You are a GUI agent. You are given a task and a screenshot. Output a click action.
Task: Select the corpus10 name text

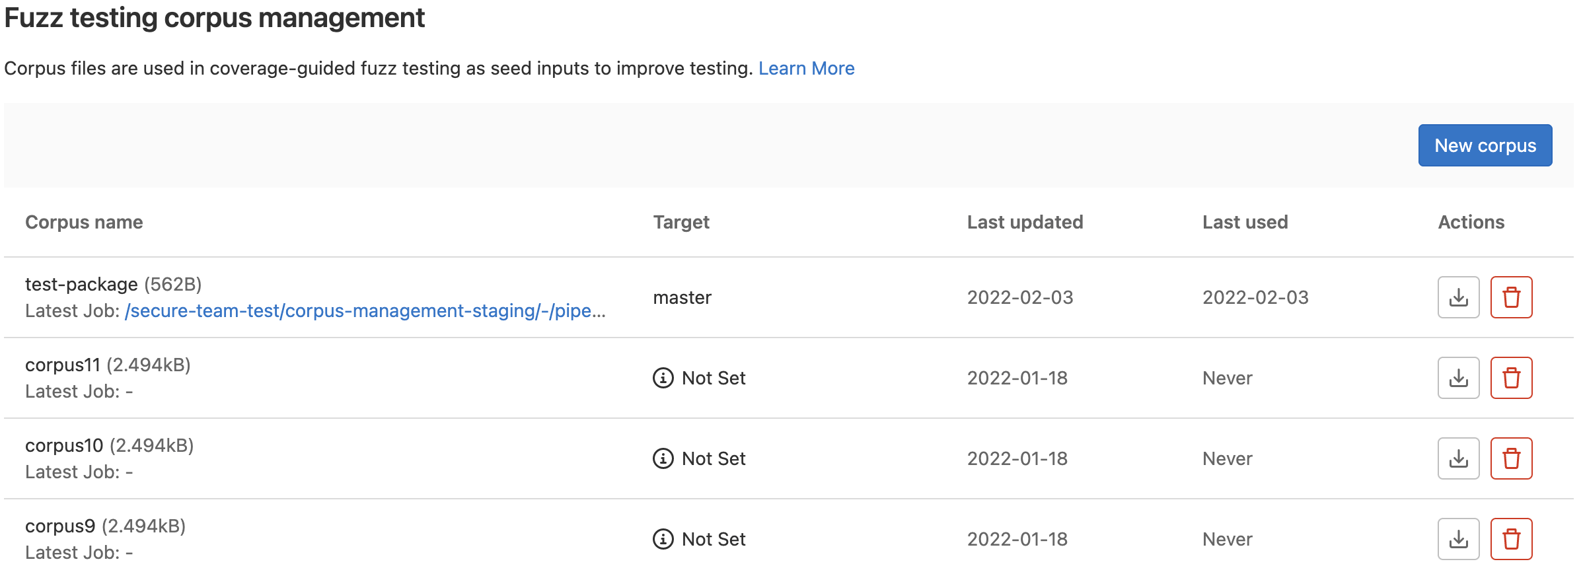[x=64, y=445]
